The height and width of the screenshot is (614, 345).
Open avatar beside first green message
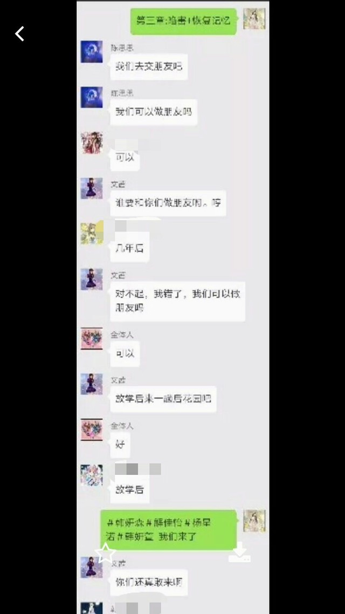tap(254, 18)
